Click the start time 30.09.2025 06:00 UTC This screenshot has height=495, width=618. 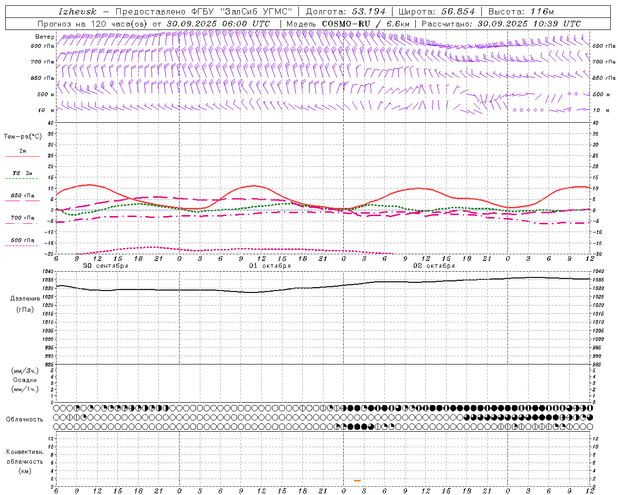click(219, 24)
